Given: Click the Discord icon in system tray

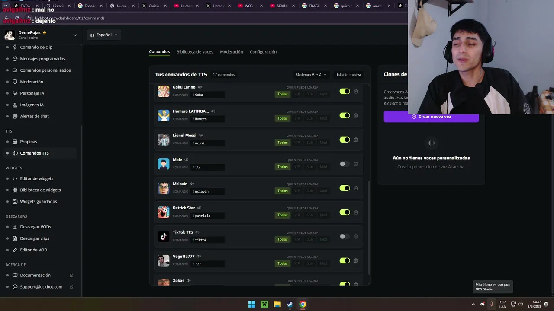Looking at the screenshot, I should pyautogui.click(x=482, y=304).
